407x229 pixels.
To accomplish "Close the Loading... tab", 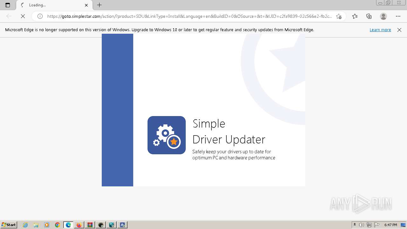I will point(86,5).
